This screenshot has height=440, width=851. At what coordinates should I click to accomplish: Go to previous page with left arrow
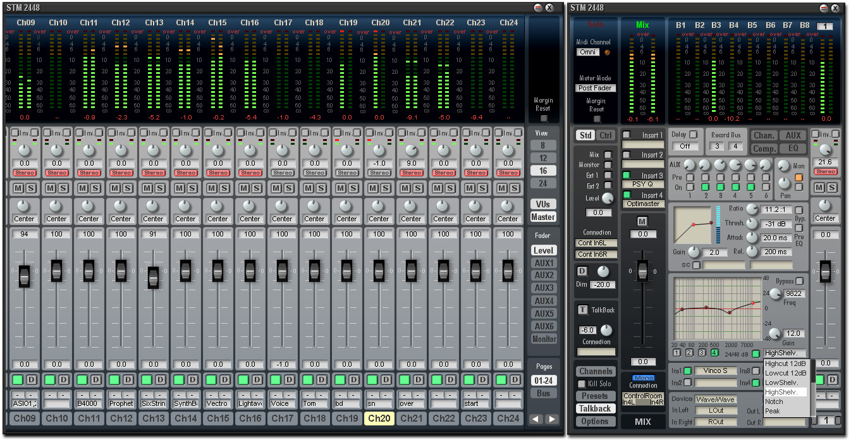[x=537, y=419]
